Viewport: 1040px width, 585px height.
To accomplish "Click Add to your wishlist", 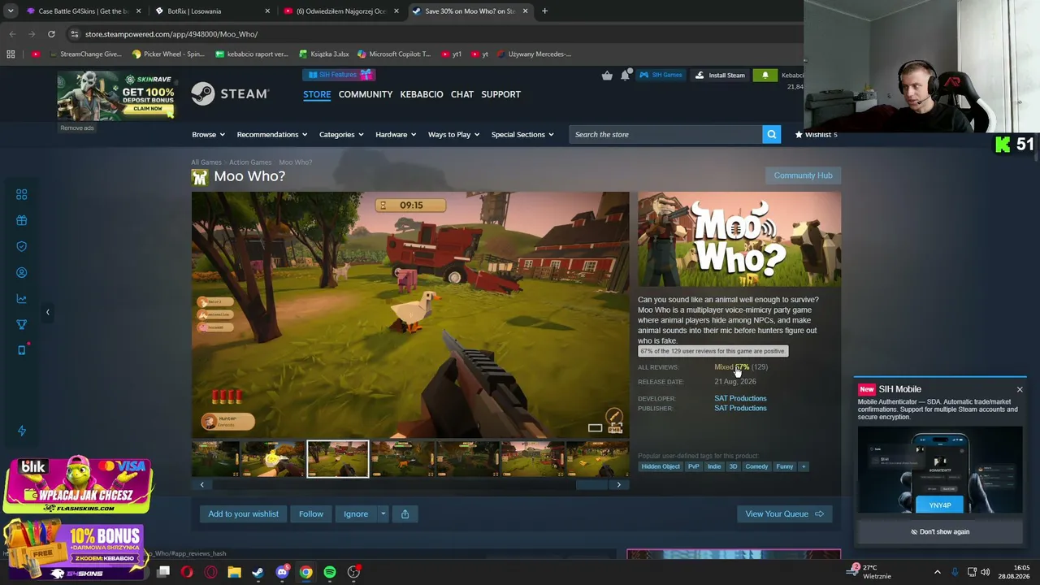I will click(243, 513).
